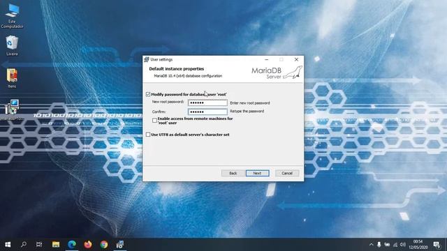This screenshot has height=251, width=447.
Task: Minimize the User settings window
Action: [267, 59]
